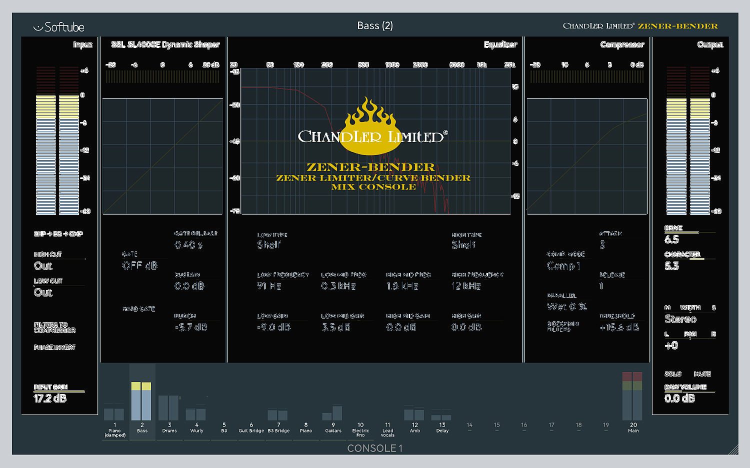Image resolution: width=750 pixels, height=468 pixels.
Task: Click the Low Mid Gain value 3.5 dB
Action: [x=335, y=327]
